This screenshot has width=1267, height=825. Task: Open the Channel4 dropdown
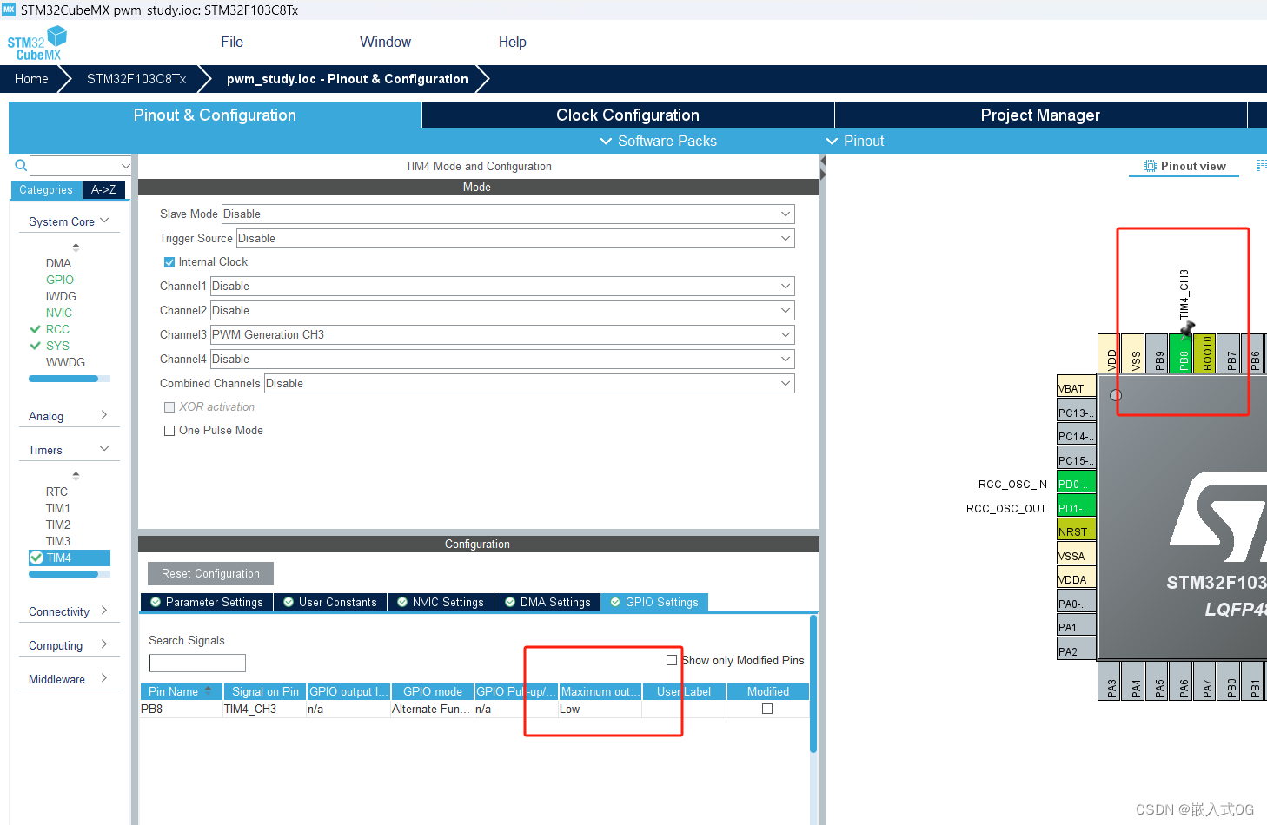tap(502, 359)
